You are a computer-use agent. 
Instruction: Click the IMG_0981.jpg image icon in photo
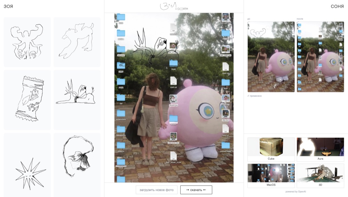[226, 49]
